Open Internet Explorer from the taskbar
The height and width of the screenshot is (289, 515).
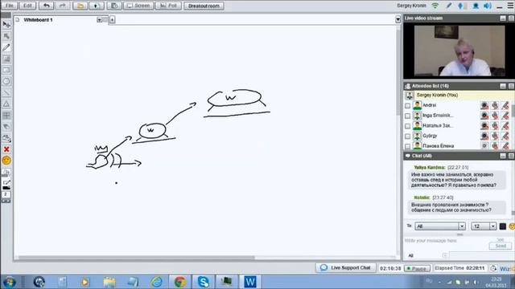tap(157, 282)
